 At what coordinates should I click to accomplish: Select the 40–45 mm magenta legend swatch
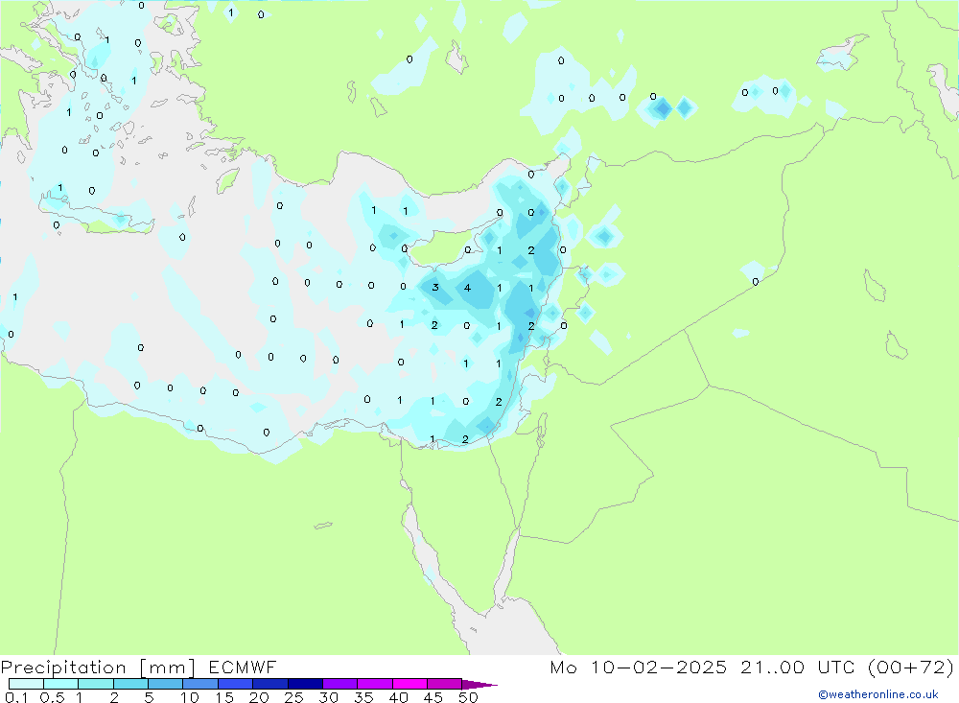click(x=409, y=684)
